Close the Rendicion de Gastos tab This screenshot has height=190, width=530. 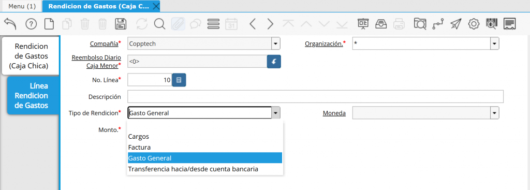[156, 6]
